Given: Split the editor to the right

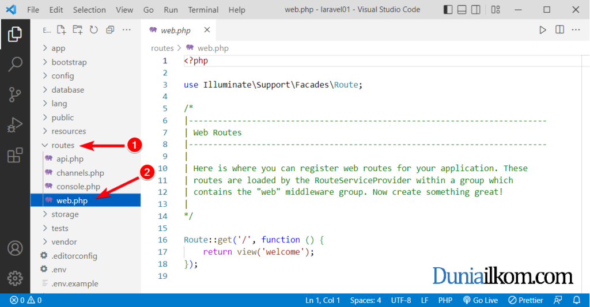Looking at the screenshot, I should click(559, 29).
